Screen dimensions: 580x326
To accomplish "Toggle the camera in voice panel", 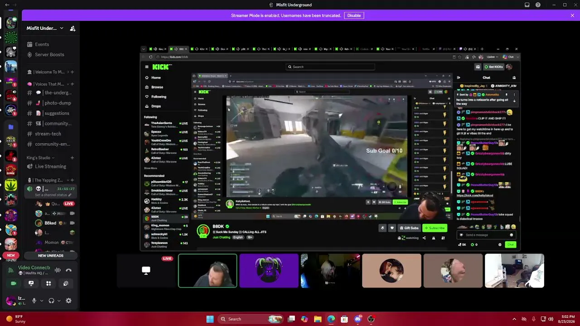I will point(14,283).
